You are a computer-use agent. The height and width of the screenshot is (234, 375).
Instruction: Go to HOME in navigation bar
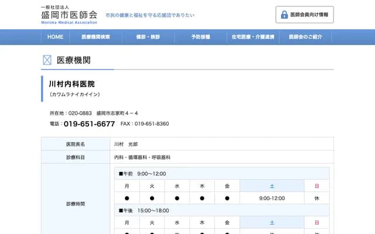point(55,37)
